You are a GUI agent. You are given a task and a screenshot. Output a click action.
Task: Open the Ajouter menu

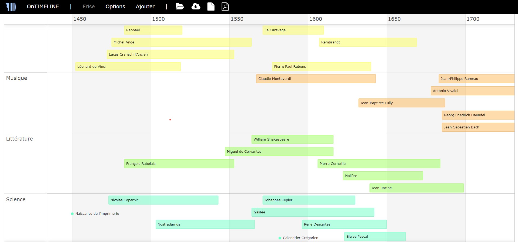[x=145, y=6]
